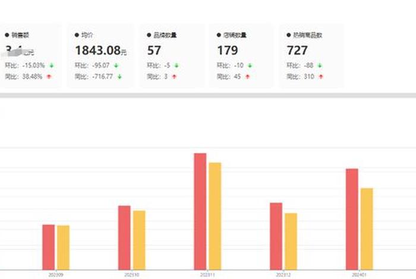Click the red bar for 202310

pyautogui.click(x=124, y=237)
